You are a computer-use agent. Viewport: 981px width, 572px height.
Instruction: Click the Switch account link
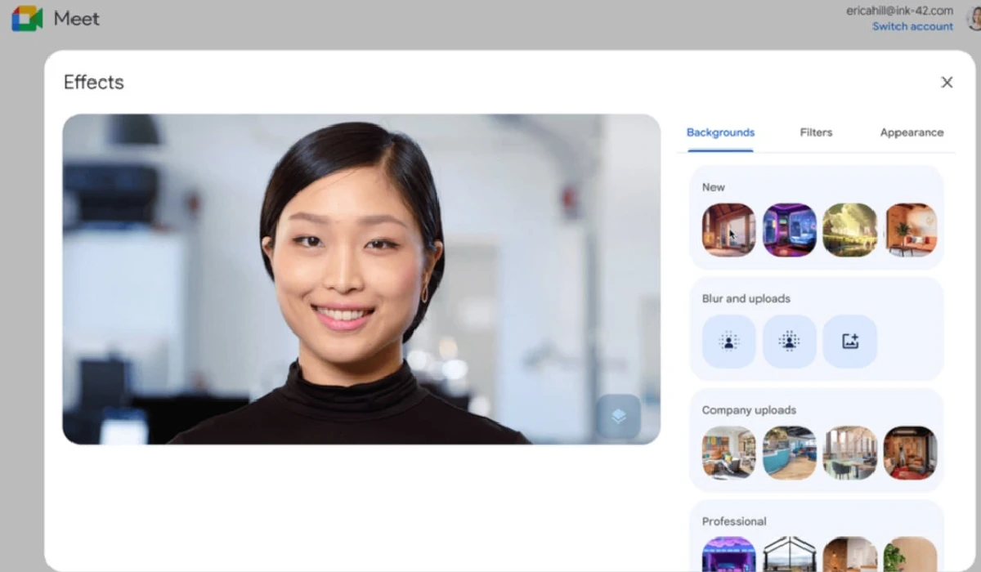(x=912, y=27)
